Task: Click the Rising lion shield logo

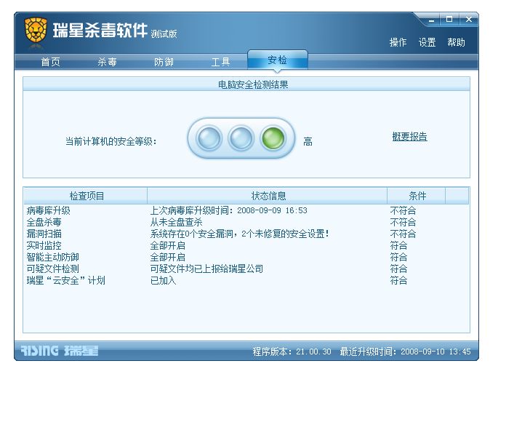Action: coord(36,30)
